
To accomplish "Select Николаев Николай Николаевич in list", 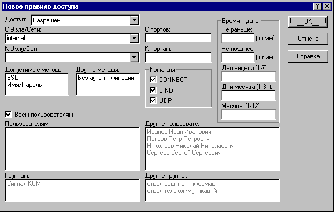I will point(190,146).
